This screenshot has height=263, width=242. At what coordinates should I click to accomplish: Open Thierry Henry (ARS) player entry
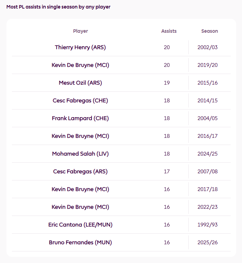pos(80,47)
